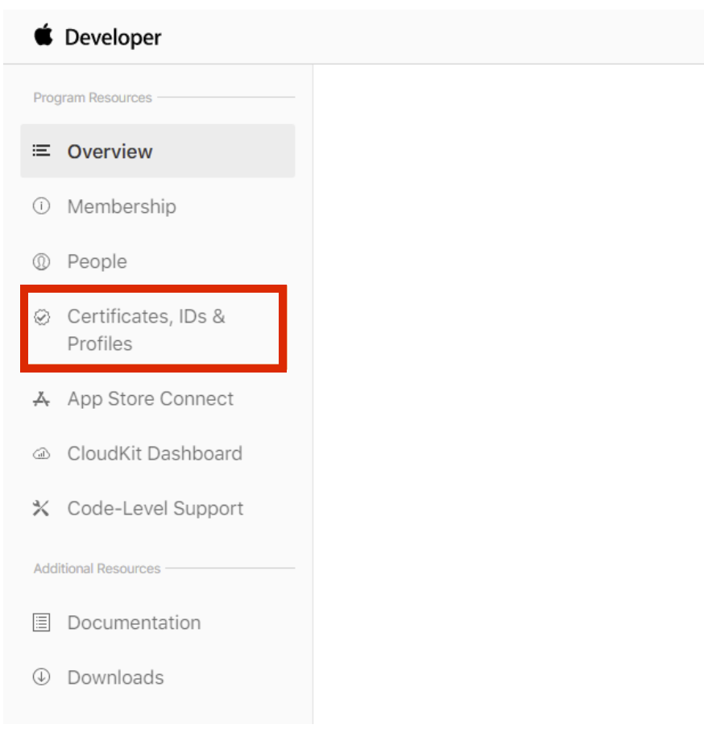The width and height of the screenshot is (704, 737).
Task: Click the Developer title text
Action: click(113, 37)
